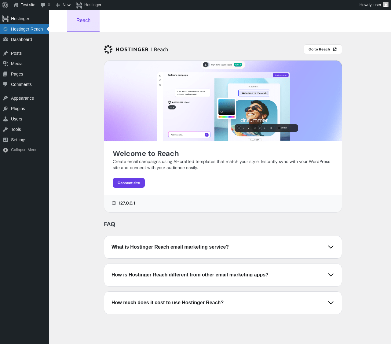Open the Test site home icon
The height and width of the screenshot is (344, 391).
pos(16,5)
